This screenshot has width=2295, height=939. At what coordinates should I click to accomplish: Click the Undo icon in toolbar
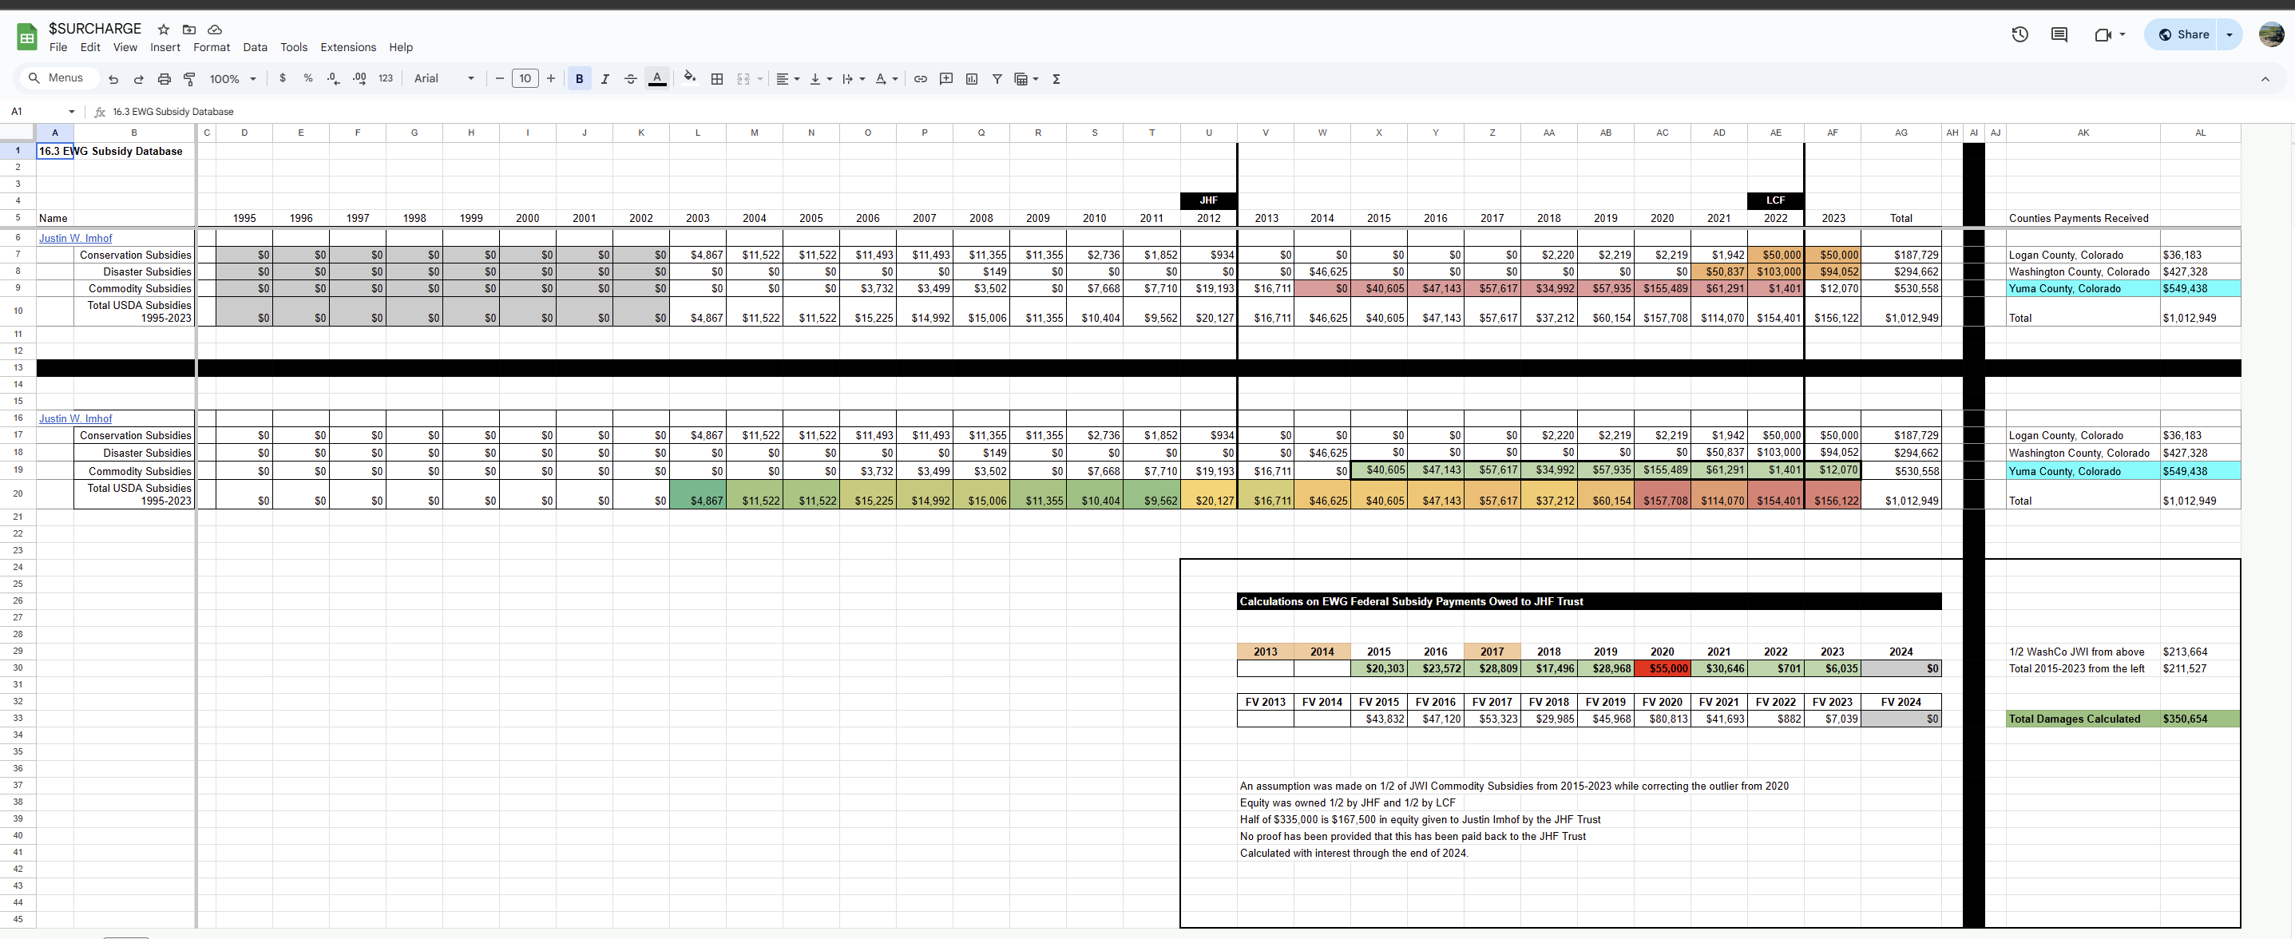click(x=113, y=79)
